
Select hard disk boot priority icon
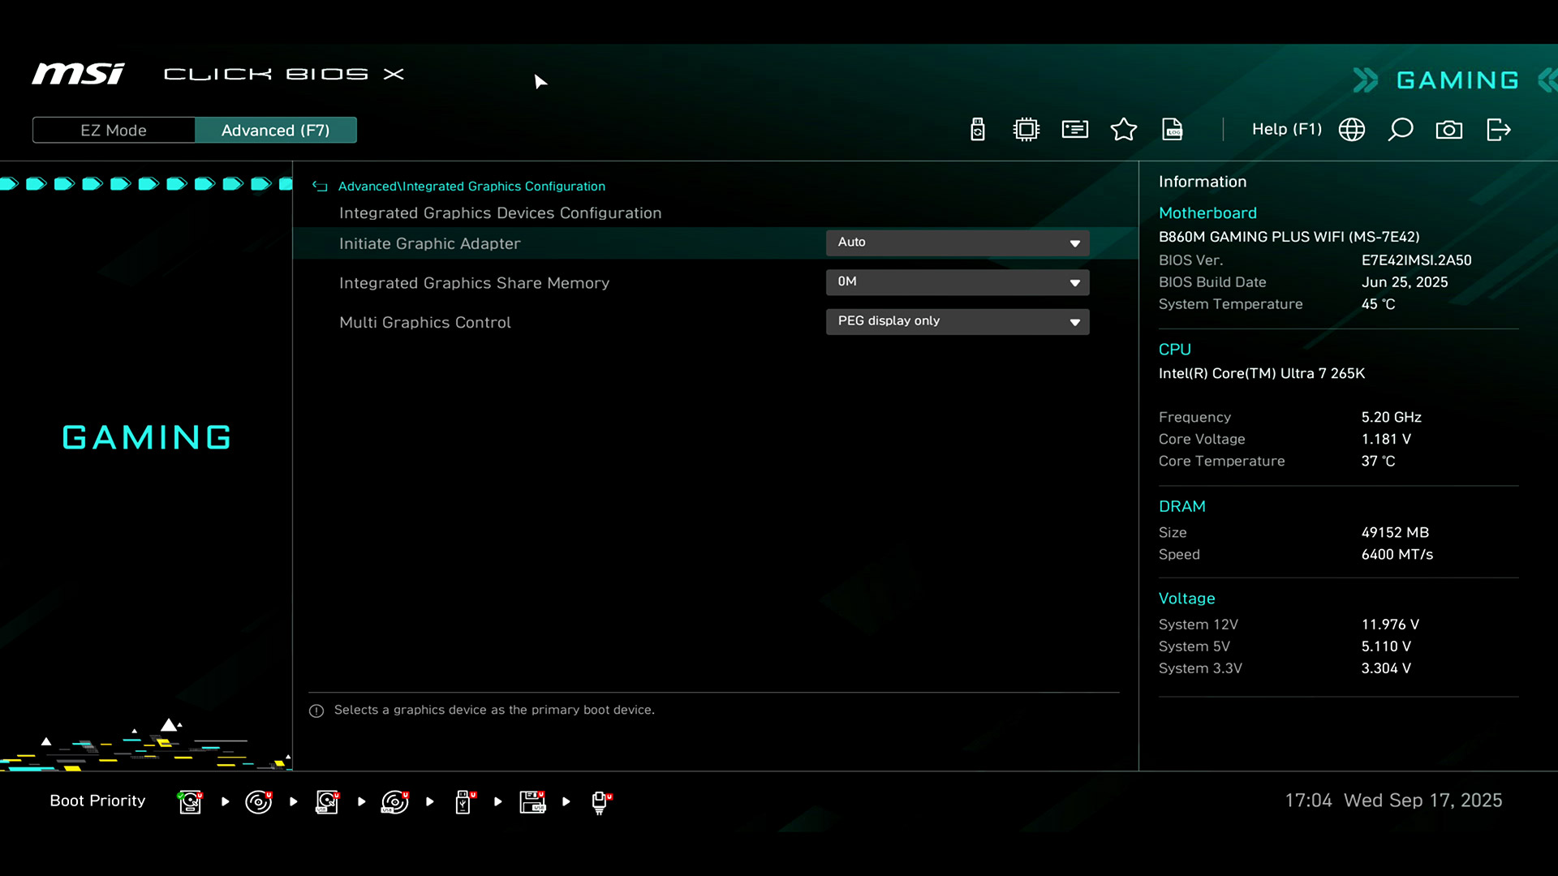point(190,801)
